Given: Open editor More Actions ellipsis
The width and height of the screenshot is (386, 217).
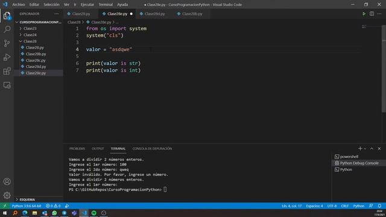Looking at the screenshot, I should click(379, 14).
